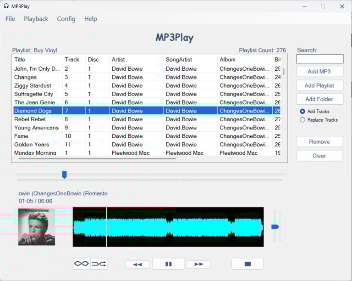Screen dimensions: 352x281
Task: Toggle the infinity repeat icon
Action: click(x=82, y=264)
